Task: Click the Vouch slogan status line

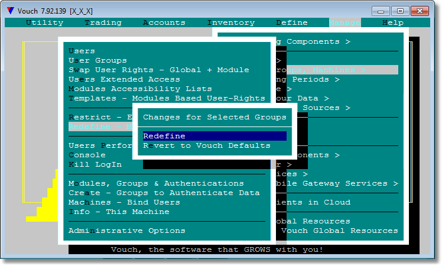Action: pos(217,249)
